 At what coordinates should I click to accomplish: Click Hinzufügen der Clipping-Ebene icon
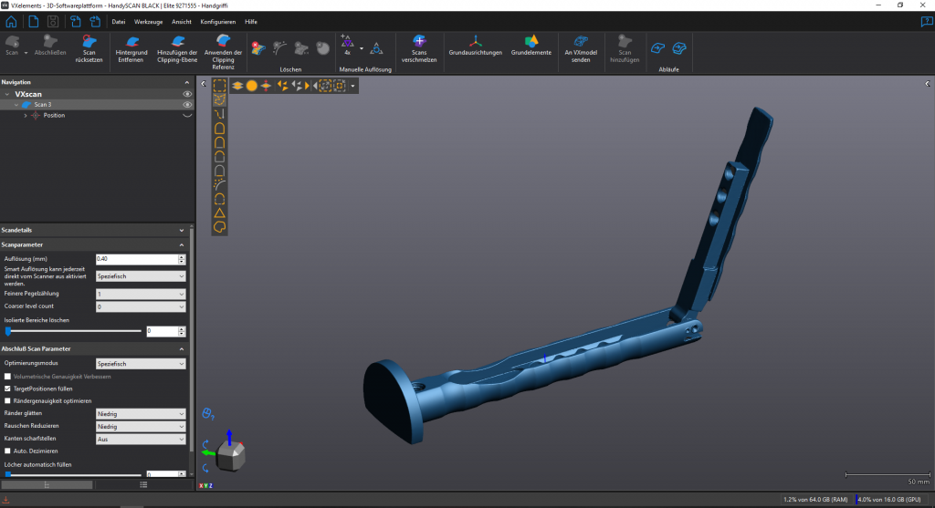[177, 42]
